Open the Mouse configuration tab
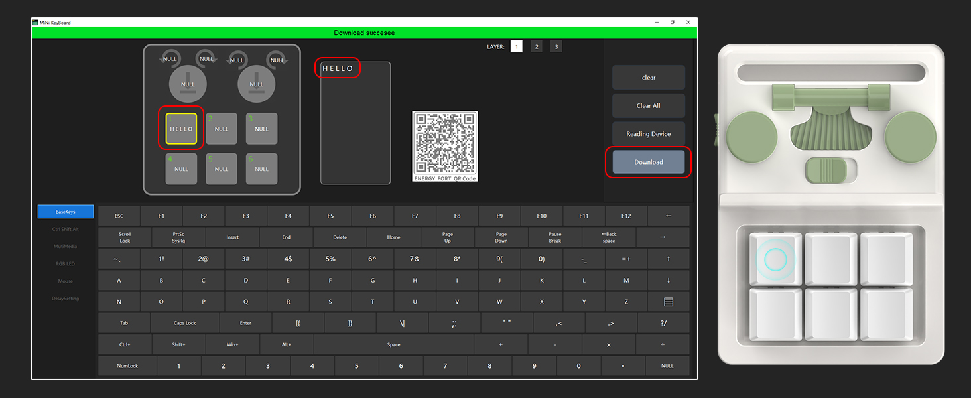971x398 pixels. [x=64, y=281]
